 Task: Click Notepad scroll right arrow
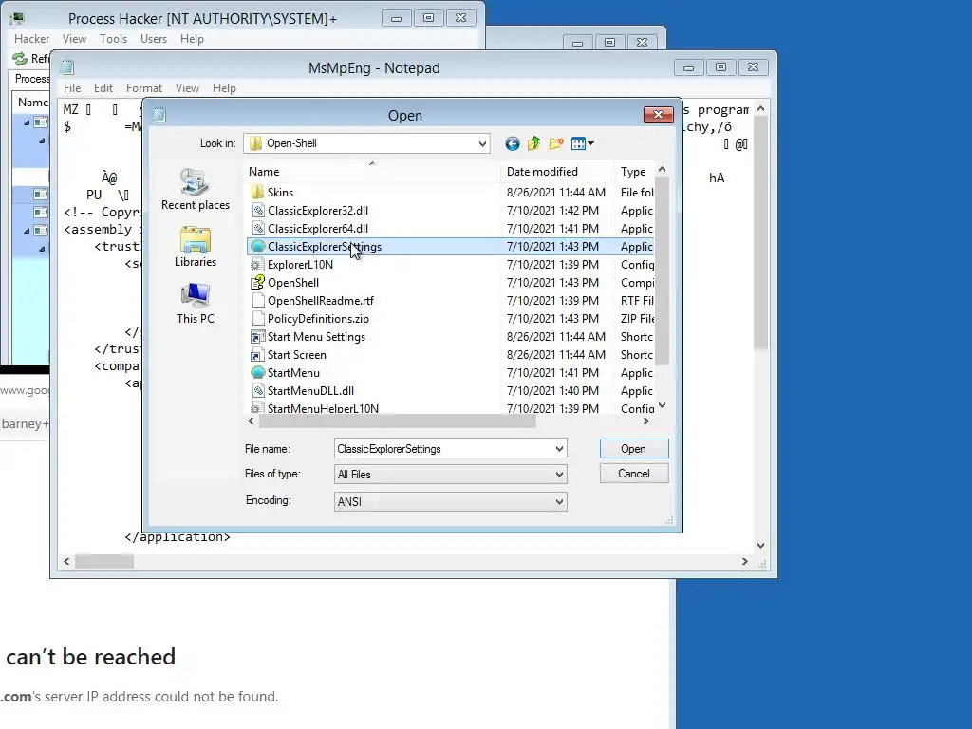pyautogui.click(x=744, y=562)
